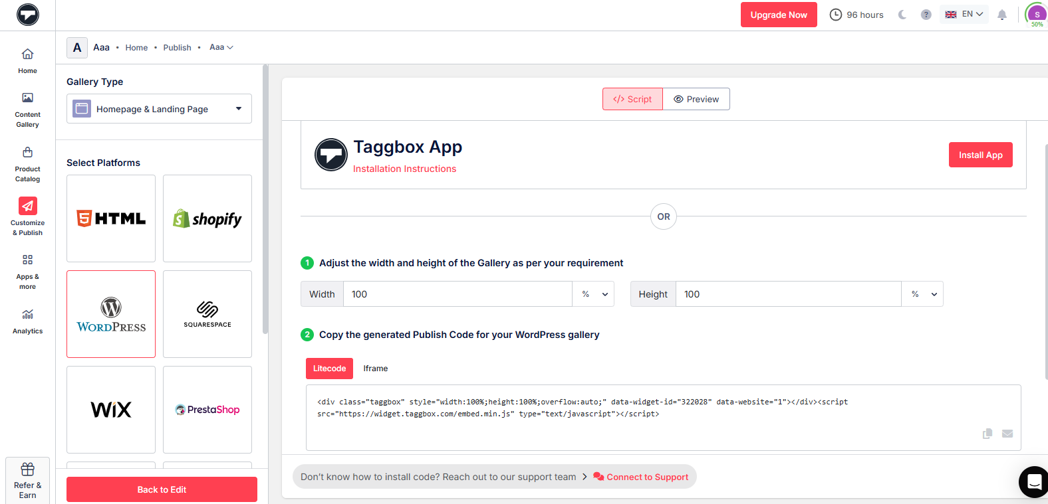Open notifications bell icon
Image resolution: width=1048 pixels, height=504 pixels.
1002,15
